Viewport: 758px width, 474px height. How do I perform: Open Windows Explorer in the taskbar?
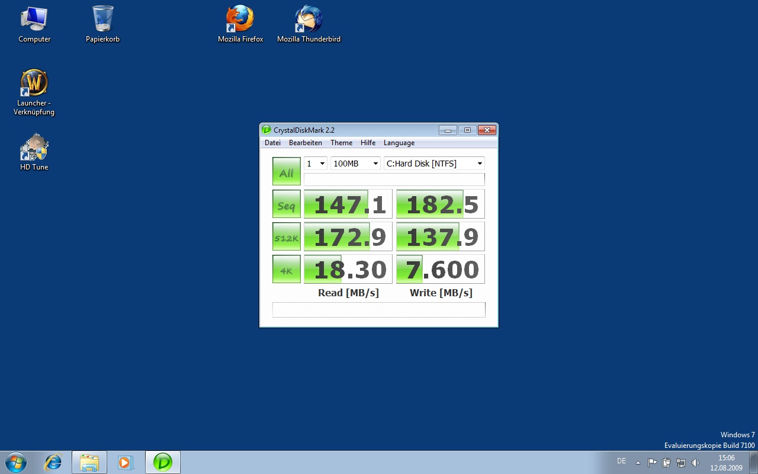[x=89, y=462]
